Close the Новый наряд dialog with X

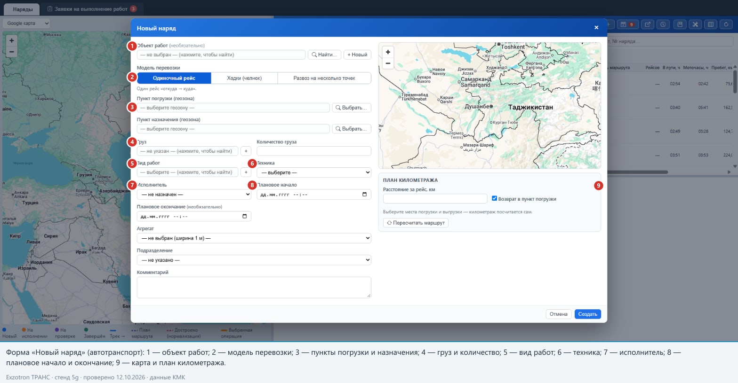(596, 28)
